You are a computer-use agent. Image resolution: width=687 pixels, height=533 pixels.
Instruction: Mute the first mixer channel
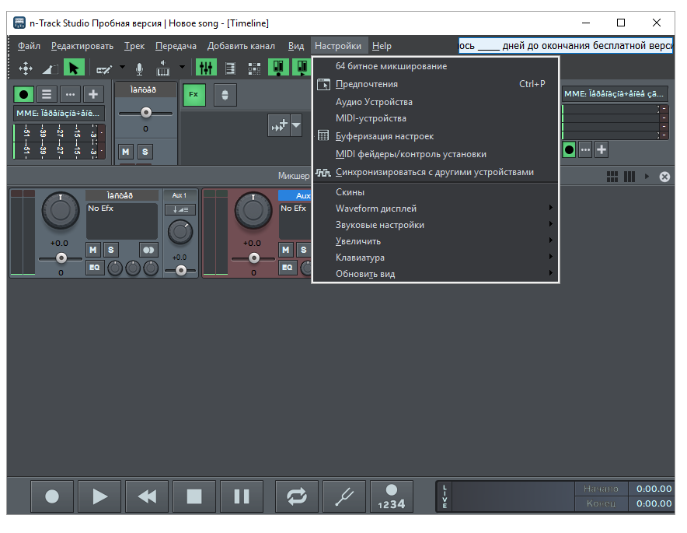(93, 250)
